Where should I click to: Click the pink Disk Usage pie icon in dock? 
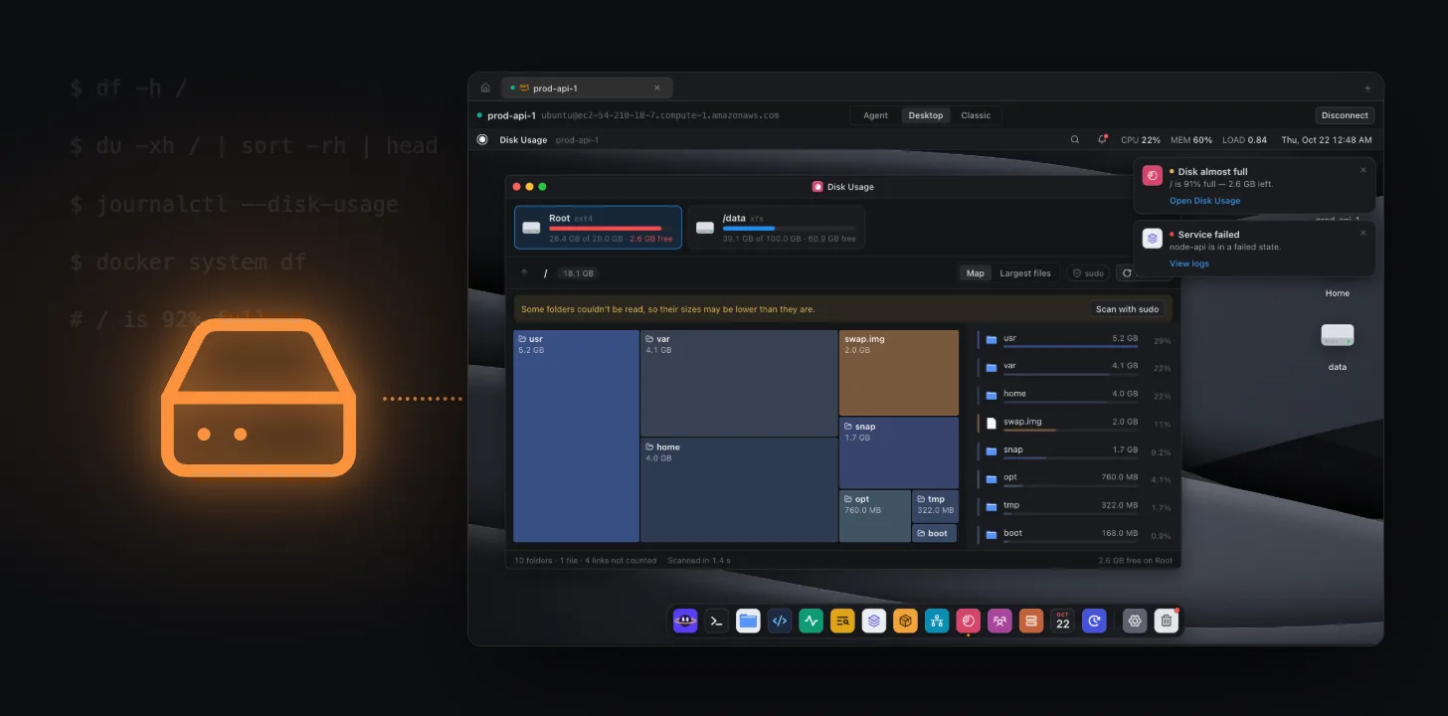click(x=968, y=622)
